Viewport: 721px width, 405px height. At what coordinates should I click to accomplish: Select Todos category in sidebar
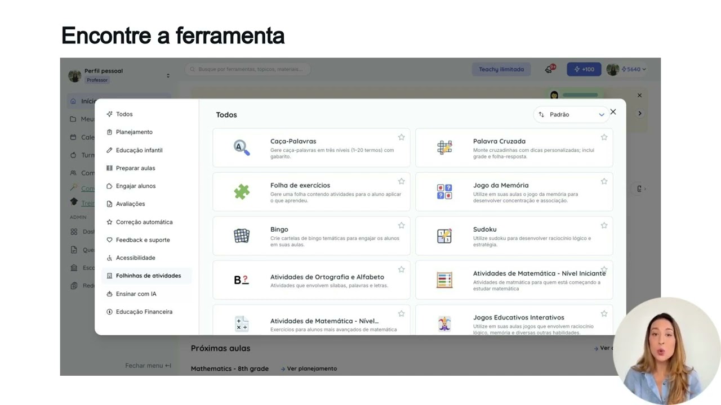[x=124, y=114]
